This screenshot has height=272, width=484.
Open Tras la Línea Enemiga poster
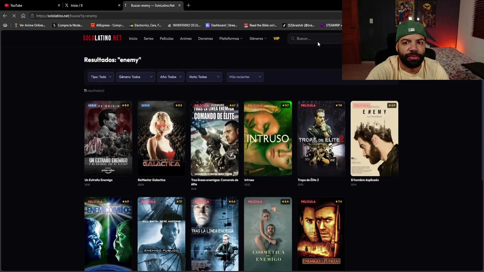point(215,234)
